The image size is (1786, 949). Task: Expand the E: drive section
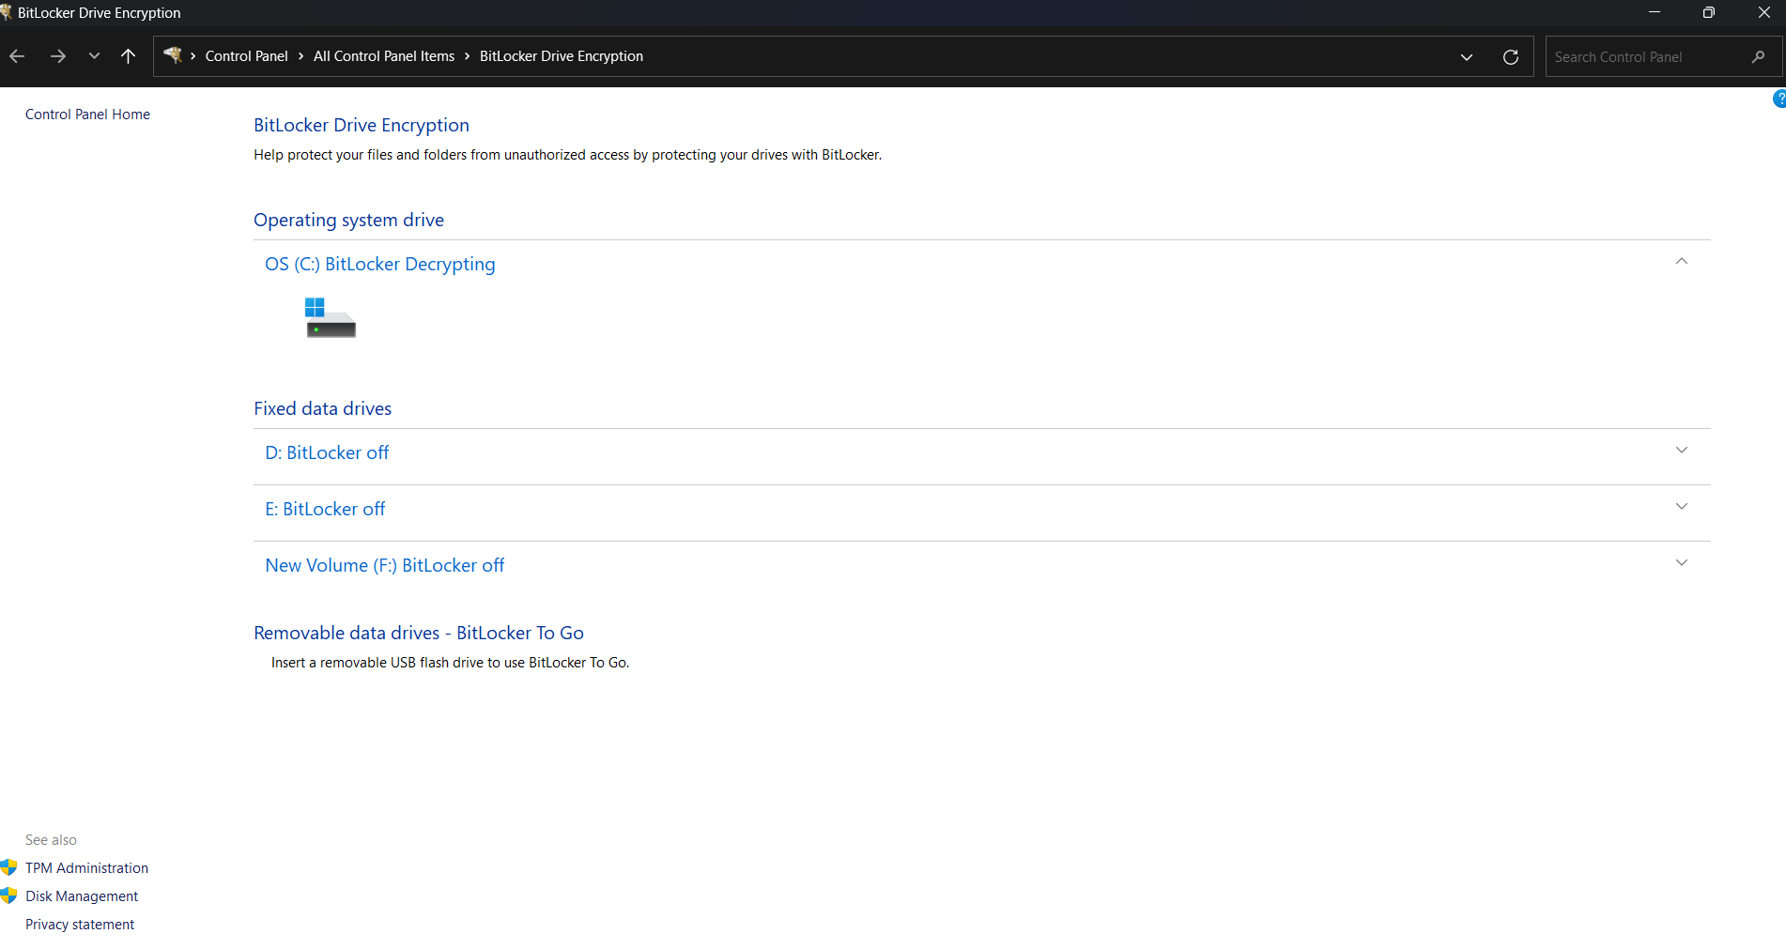(x=1682, y=507)
